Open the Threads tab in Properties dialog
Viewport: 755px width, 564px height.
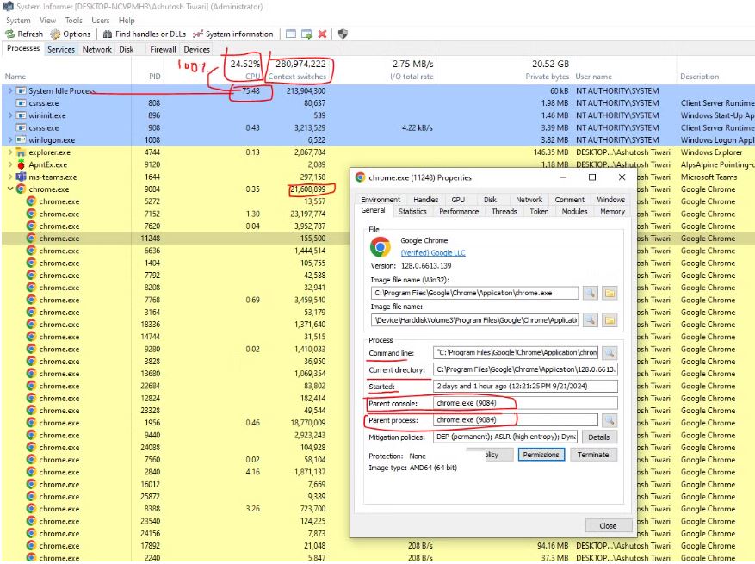pyautogui.click(x=504, y=211)
